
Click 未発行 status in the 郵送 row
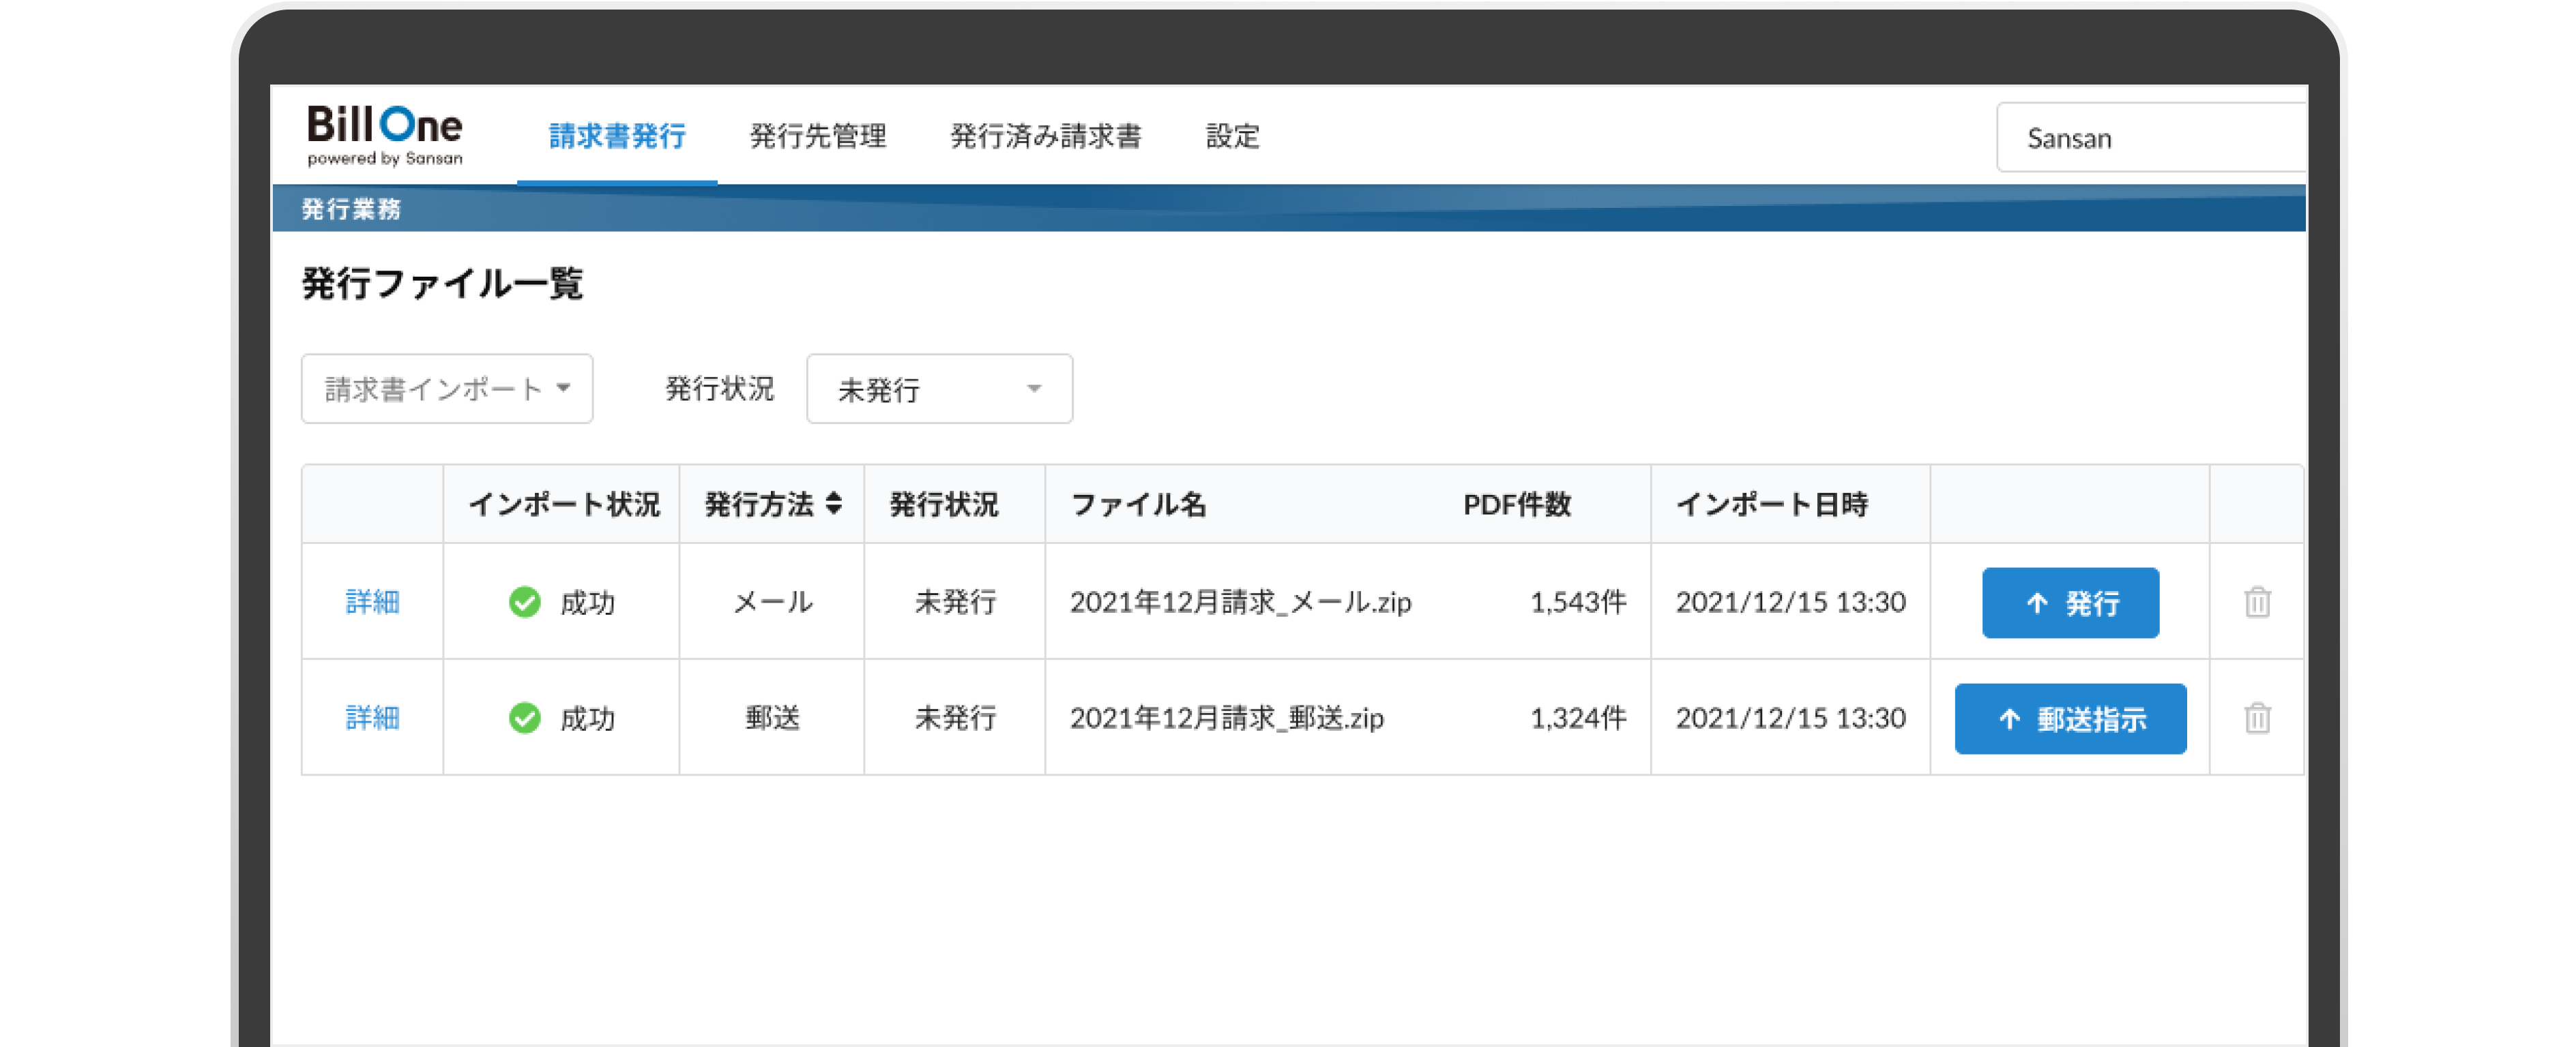point(955,718)
